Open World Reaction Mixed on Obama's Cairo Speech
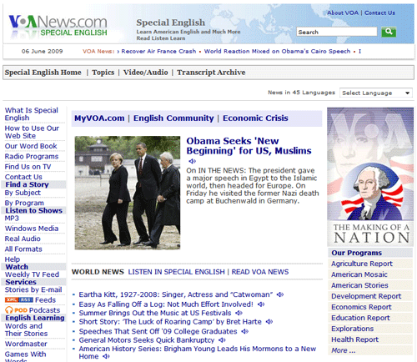 point(277,51)
